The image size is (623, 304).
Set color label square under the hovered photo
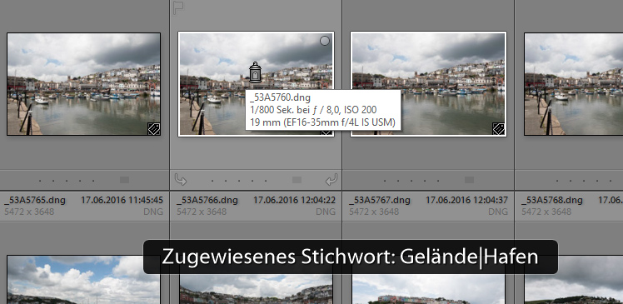(x=297, y=180)
